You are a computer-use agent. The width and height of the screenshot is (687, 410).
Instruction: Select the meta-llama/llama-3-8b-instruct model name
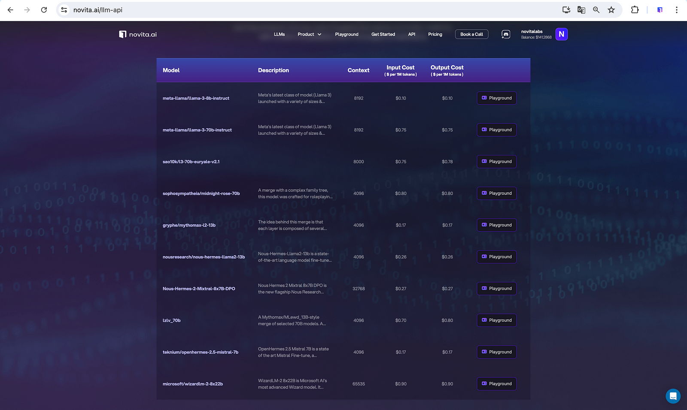(x=196, y=98)
